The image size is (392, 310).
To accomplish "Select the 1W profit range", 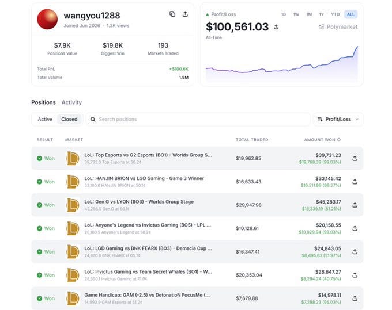I will coord(296,14).
